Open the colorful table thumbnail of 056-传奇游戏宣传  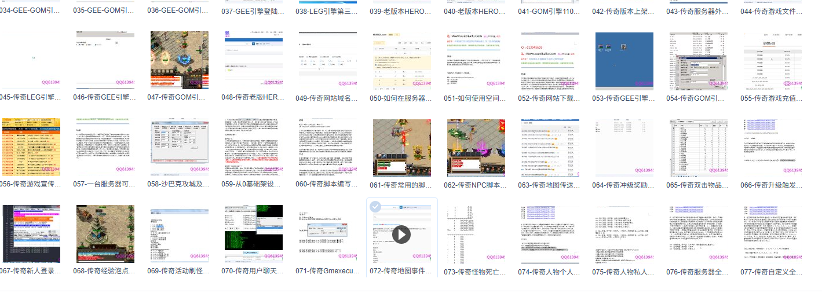tap(31, 147)
